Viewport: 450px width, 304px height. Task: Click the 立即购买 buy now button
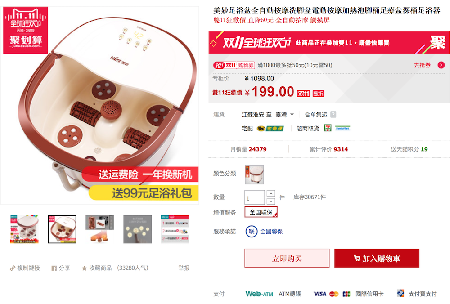pos(287,259)
